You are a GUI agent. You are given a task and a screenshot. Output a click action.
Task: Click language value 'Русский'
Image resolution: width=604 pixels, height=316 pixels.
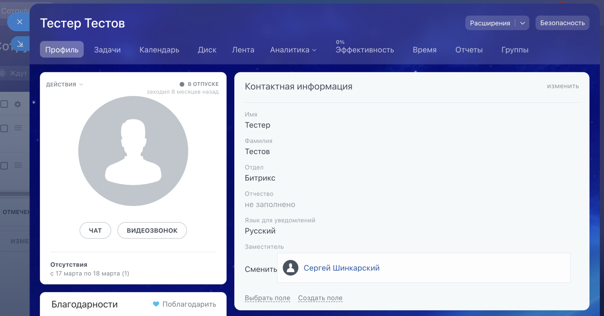tap(260, 231)
